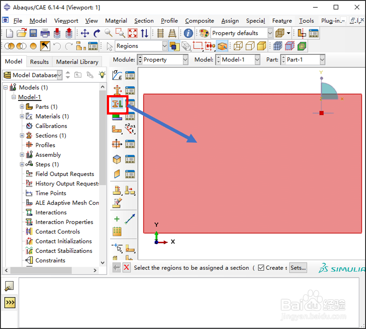Click the Create Stringer tool icon
Image resolution: width=366 pixels, height=329 pixels.
point(117,174)
